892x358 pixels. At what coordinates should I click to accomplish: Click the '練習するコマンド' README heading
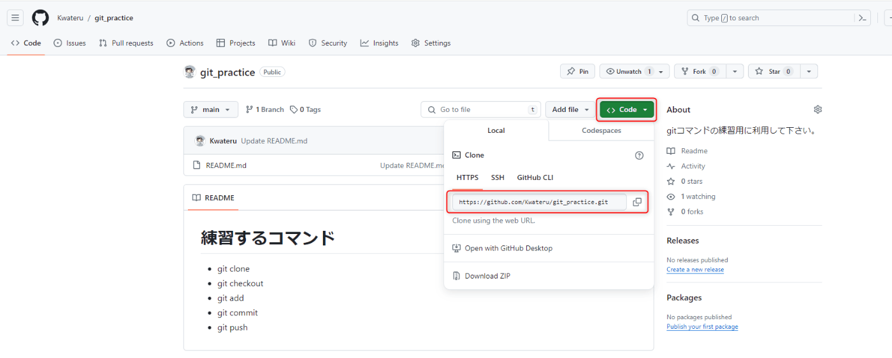click(x=268, y=238)
